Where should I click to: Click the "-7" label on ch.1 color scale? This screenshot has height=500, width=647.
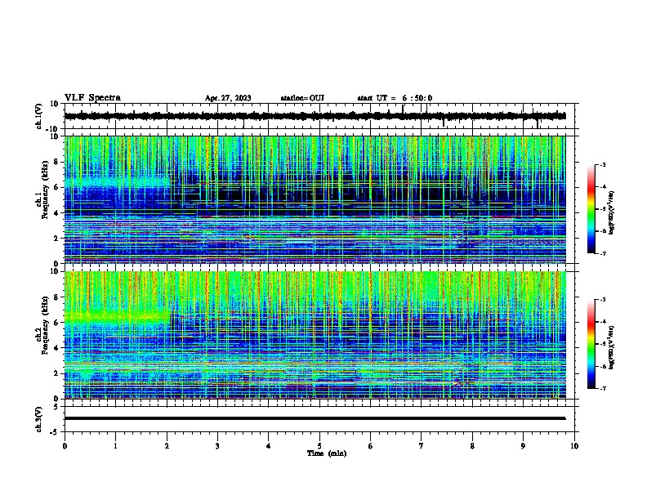point(602,253)
